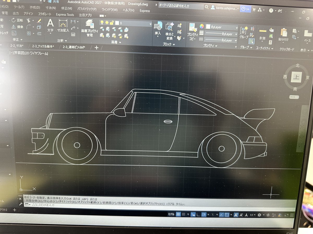Select the Trim scissors tool
The width and height of the screenshot is (313, 234).
pyautogui.click(x=28, y=20)
